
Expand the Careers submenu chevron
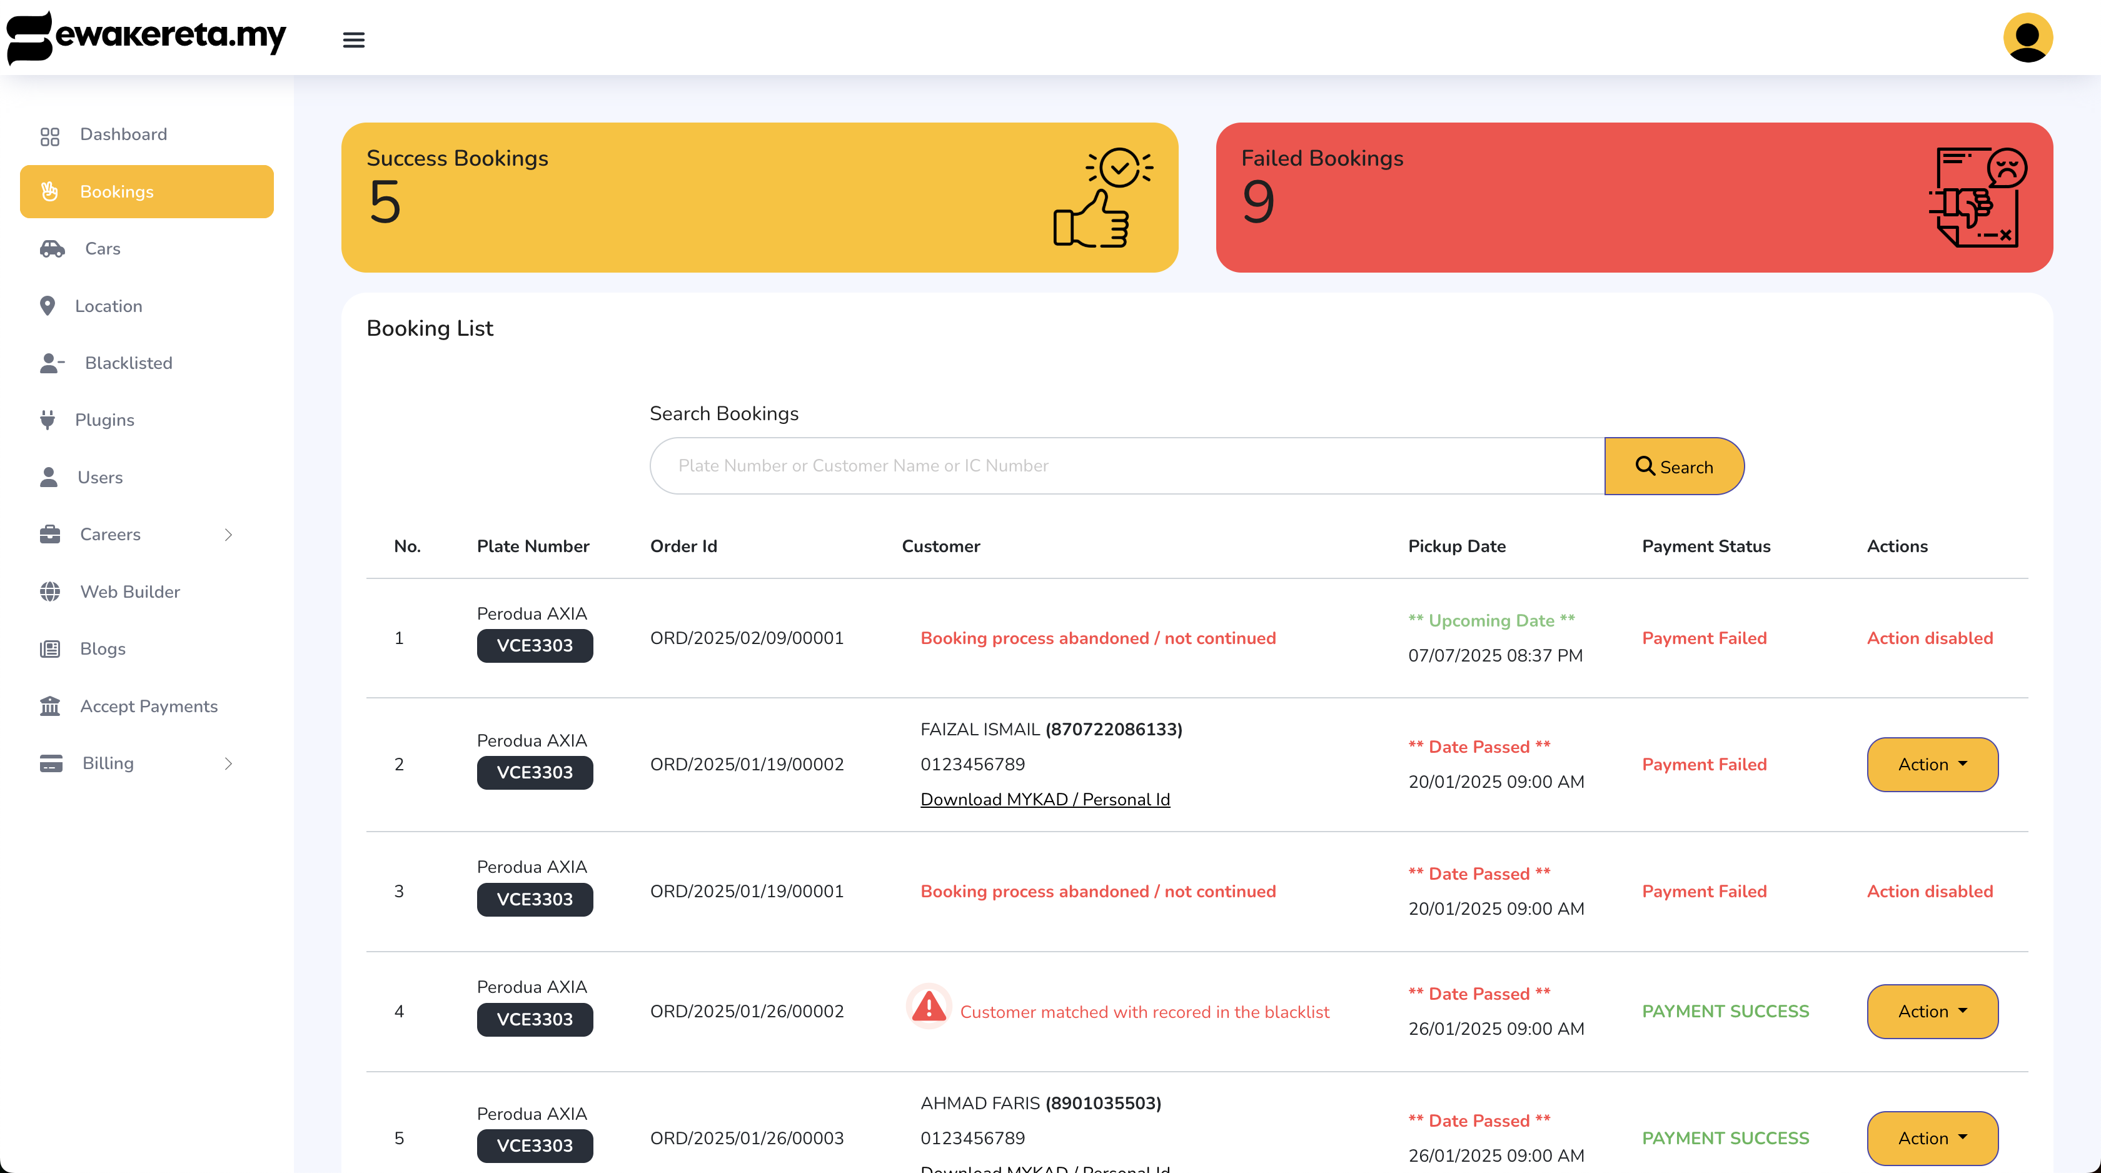click(x=228, y=535)
